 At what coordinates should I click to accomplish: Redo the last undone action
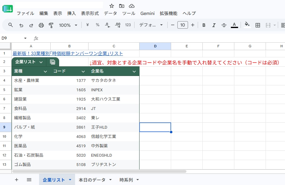[31, 25]
